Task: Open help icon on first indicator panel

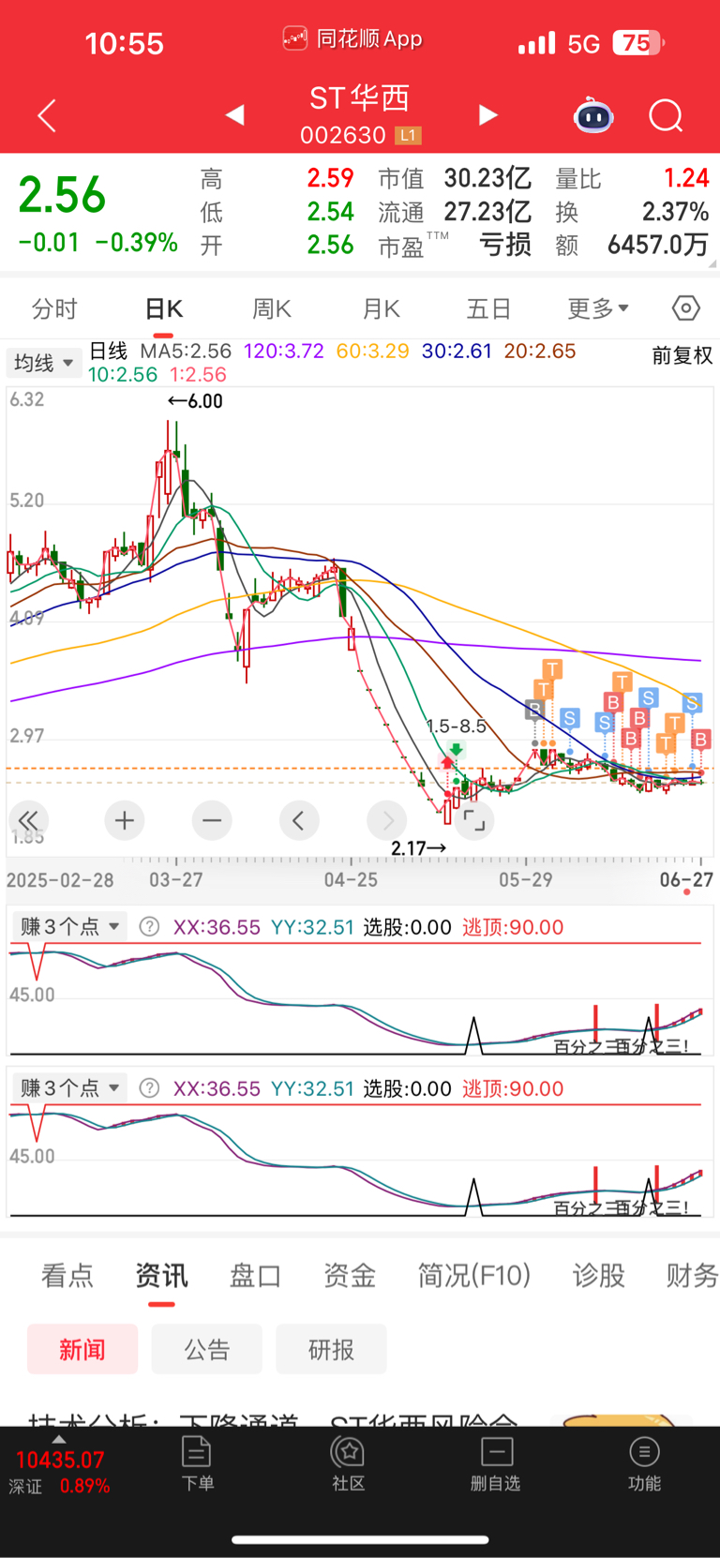Action: (x=149, y=927)
